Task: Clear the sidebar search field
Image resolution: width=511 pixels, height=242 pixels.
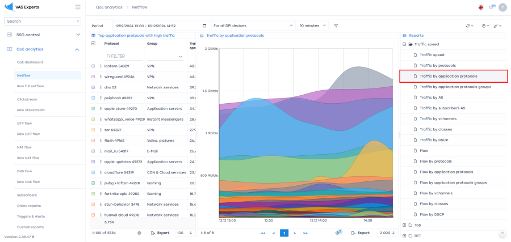Action: [78, 21]
